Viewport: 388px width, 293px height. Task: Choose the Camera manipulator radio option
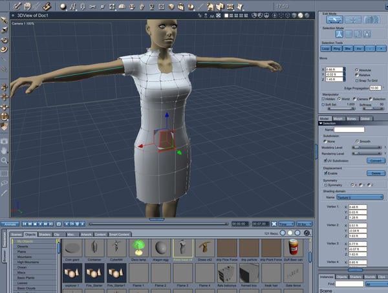click(x=354, y=99)
